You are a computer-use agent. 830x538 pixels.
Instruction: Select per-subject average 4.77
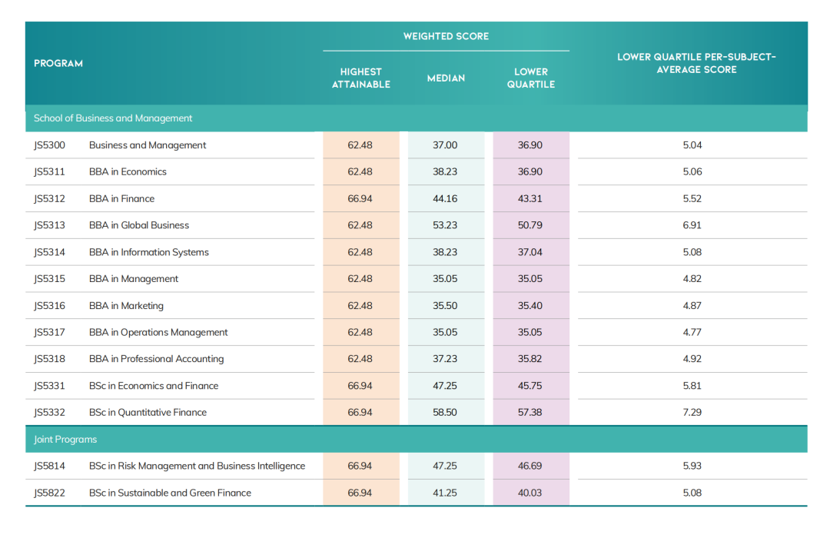[692, 332]
